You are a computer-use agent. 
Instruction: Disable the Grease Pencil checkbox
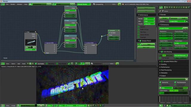(x=140, y=41)
